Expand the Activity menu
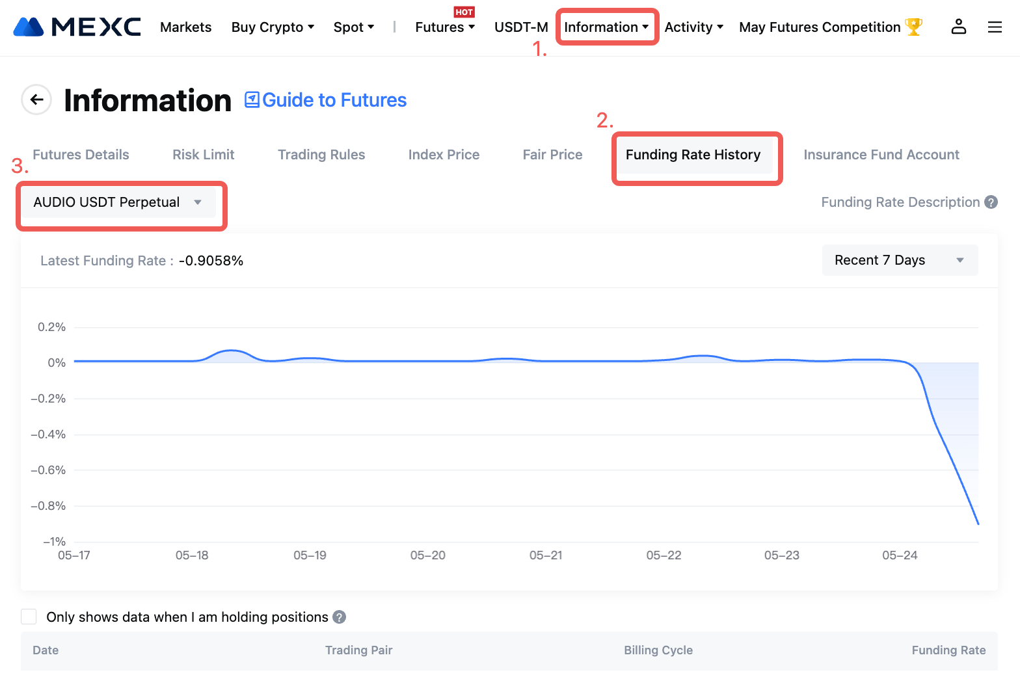1020x679 pixels. pos(693,27)
